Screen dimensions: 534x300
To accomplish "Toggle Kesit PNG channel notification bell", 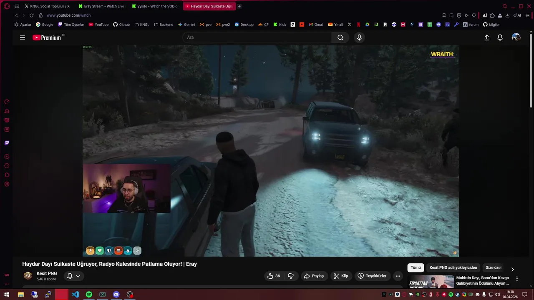I will pos(70,276).
